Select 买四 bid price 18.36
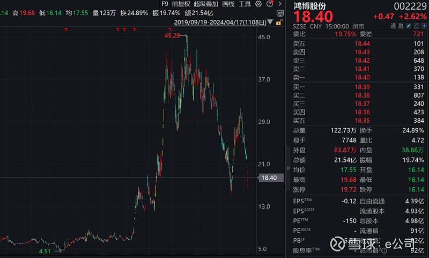429x258 pixels. pyautogui.click(x=362, y=112)
